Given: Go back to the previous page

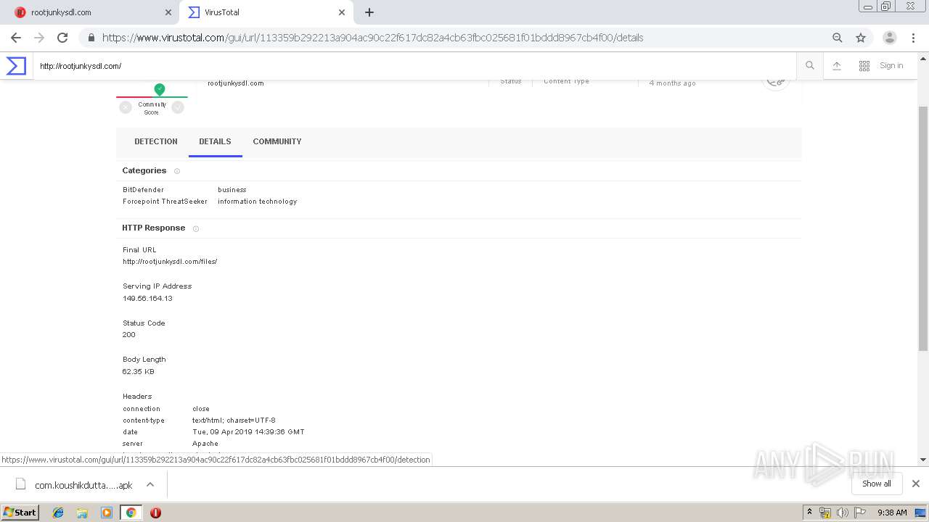Looking at the screenshot, I should 16,38.
